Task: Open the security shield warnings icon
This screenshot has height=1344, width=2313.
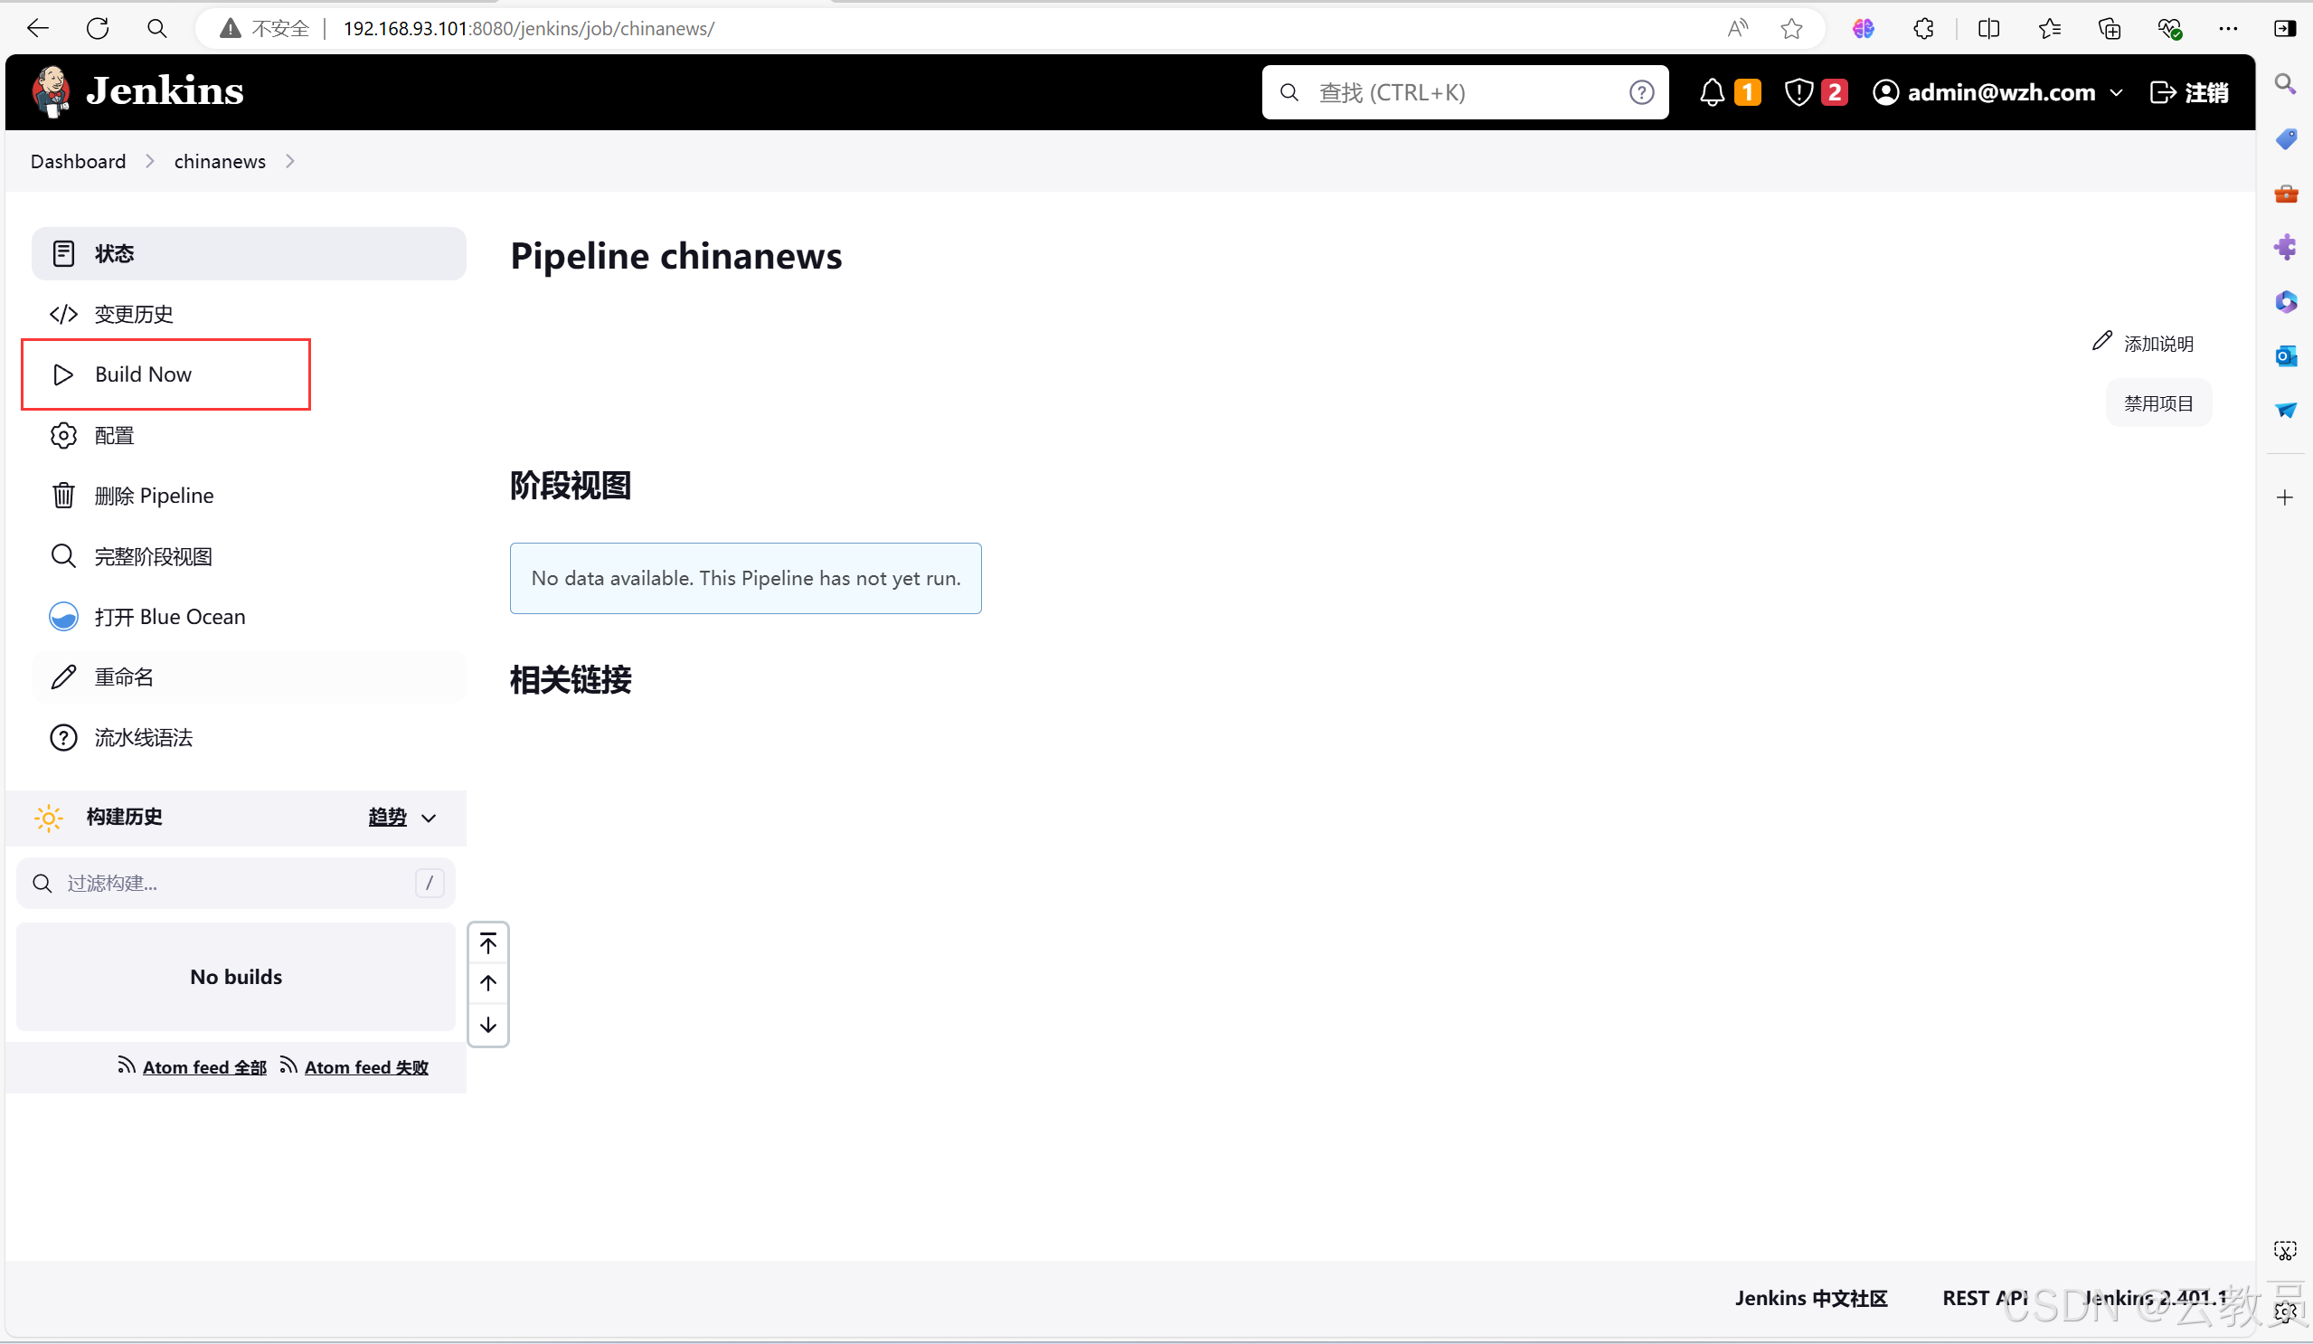Action: (1798, 93)
